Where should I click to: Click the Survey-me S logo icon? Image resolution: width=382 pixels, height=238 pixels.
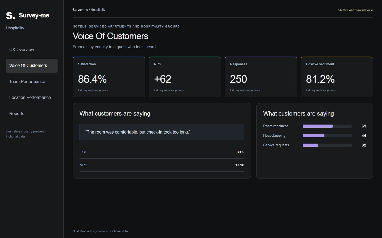tap(11, 16)
